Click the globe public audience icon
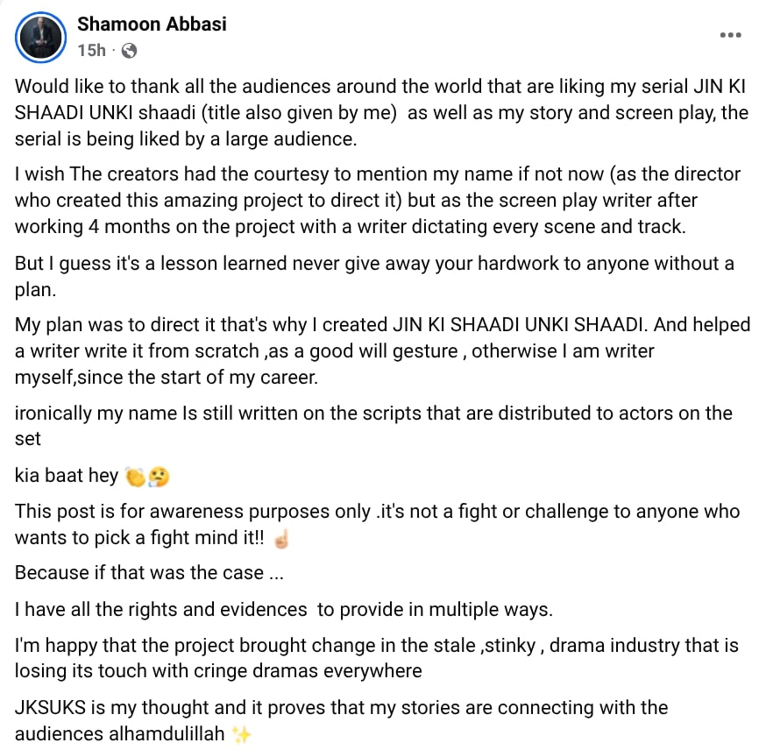This screenshot has width=766, height=750. pyautogui.click(x=129, y=51)
